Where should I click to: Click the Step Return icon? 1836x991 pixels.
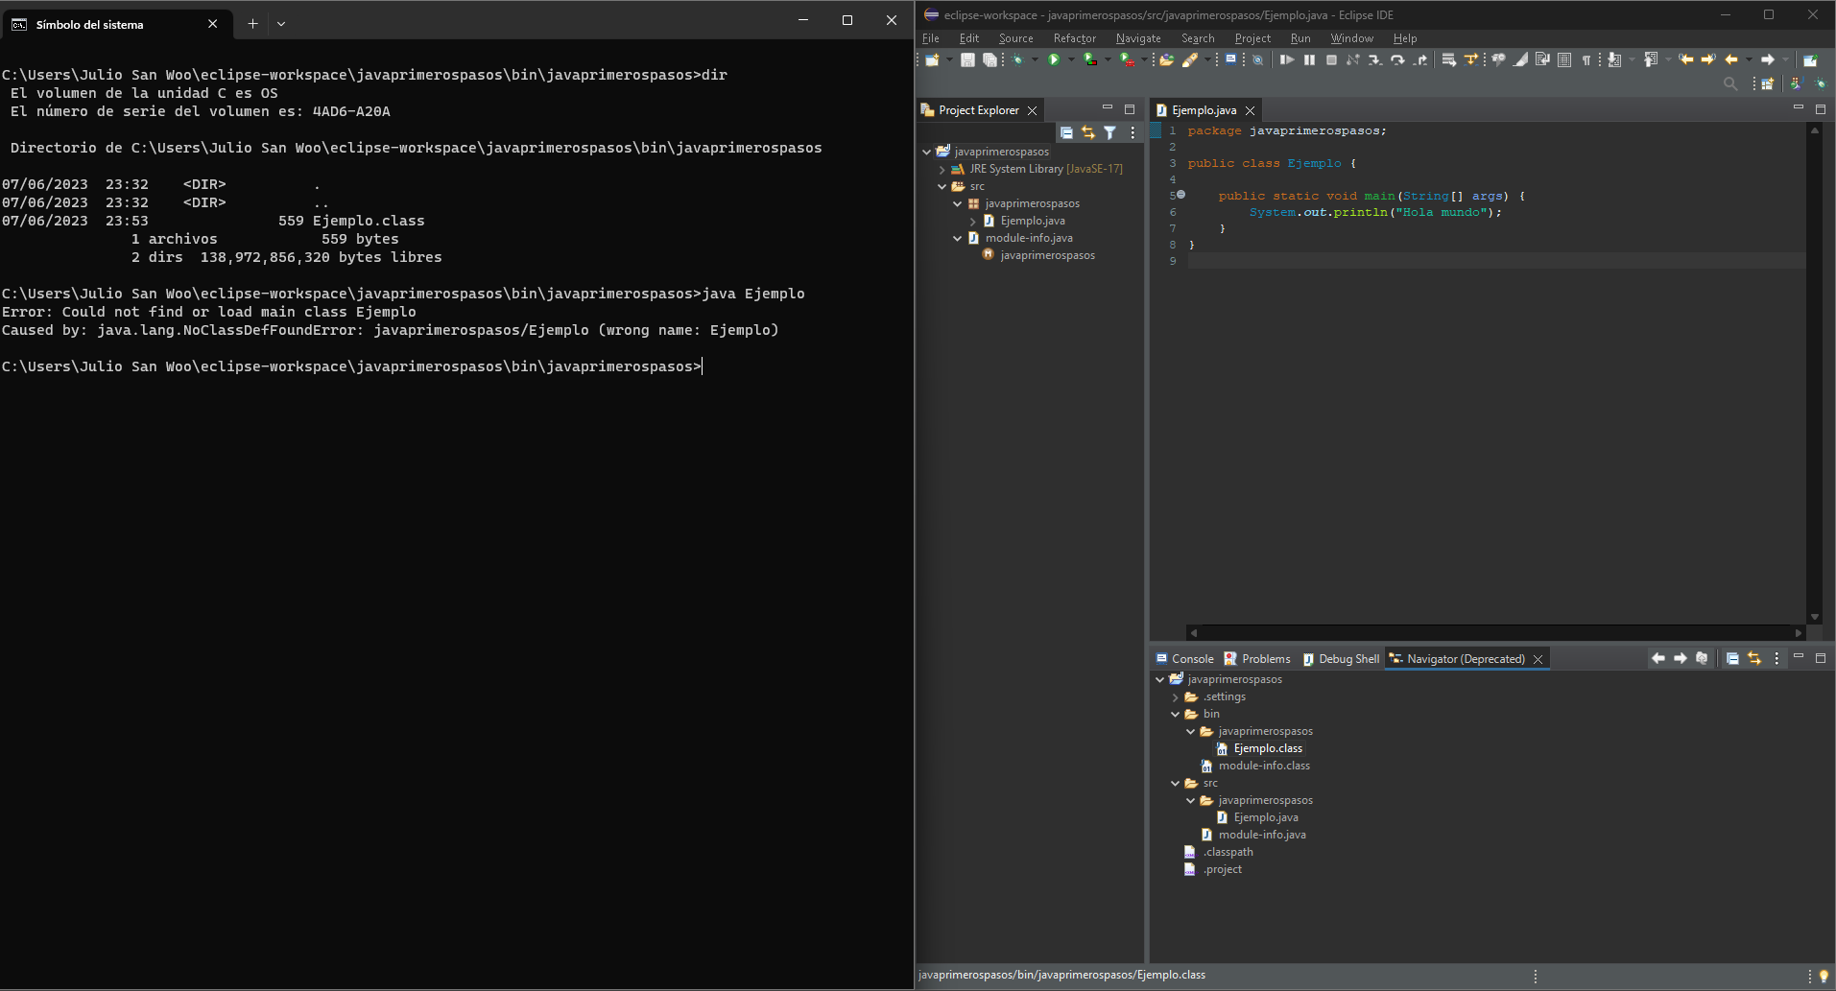tap(1420, 59)
